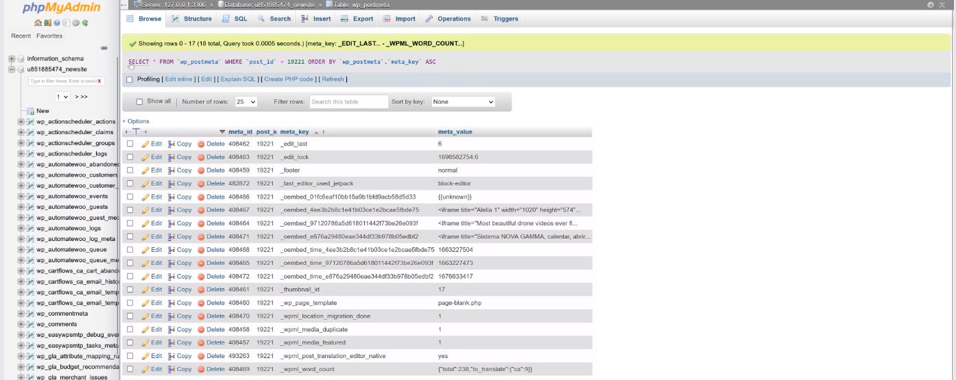The height and width of the screenshot is (380, 956).
Task: Open the Recent tables list
Action: coord(21,36)
